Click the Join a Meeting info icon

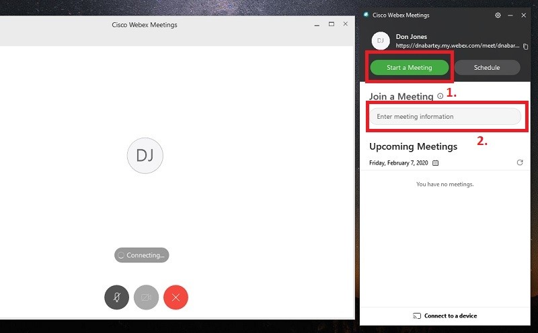point(440,96)
